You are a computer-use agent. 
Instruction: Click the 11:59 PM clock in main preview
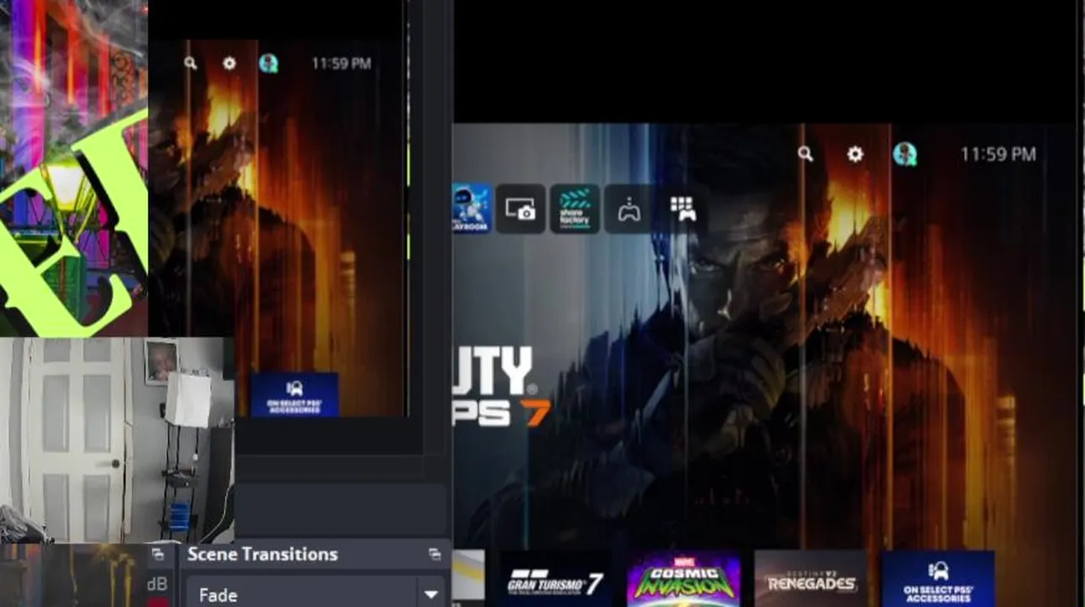coord(998,154)
